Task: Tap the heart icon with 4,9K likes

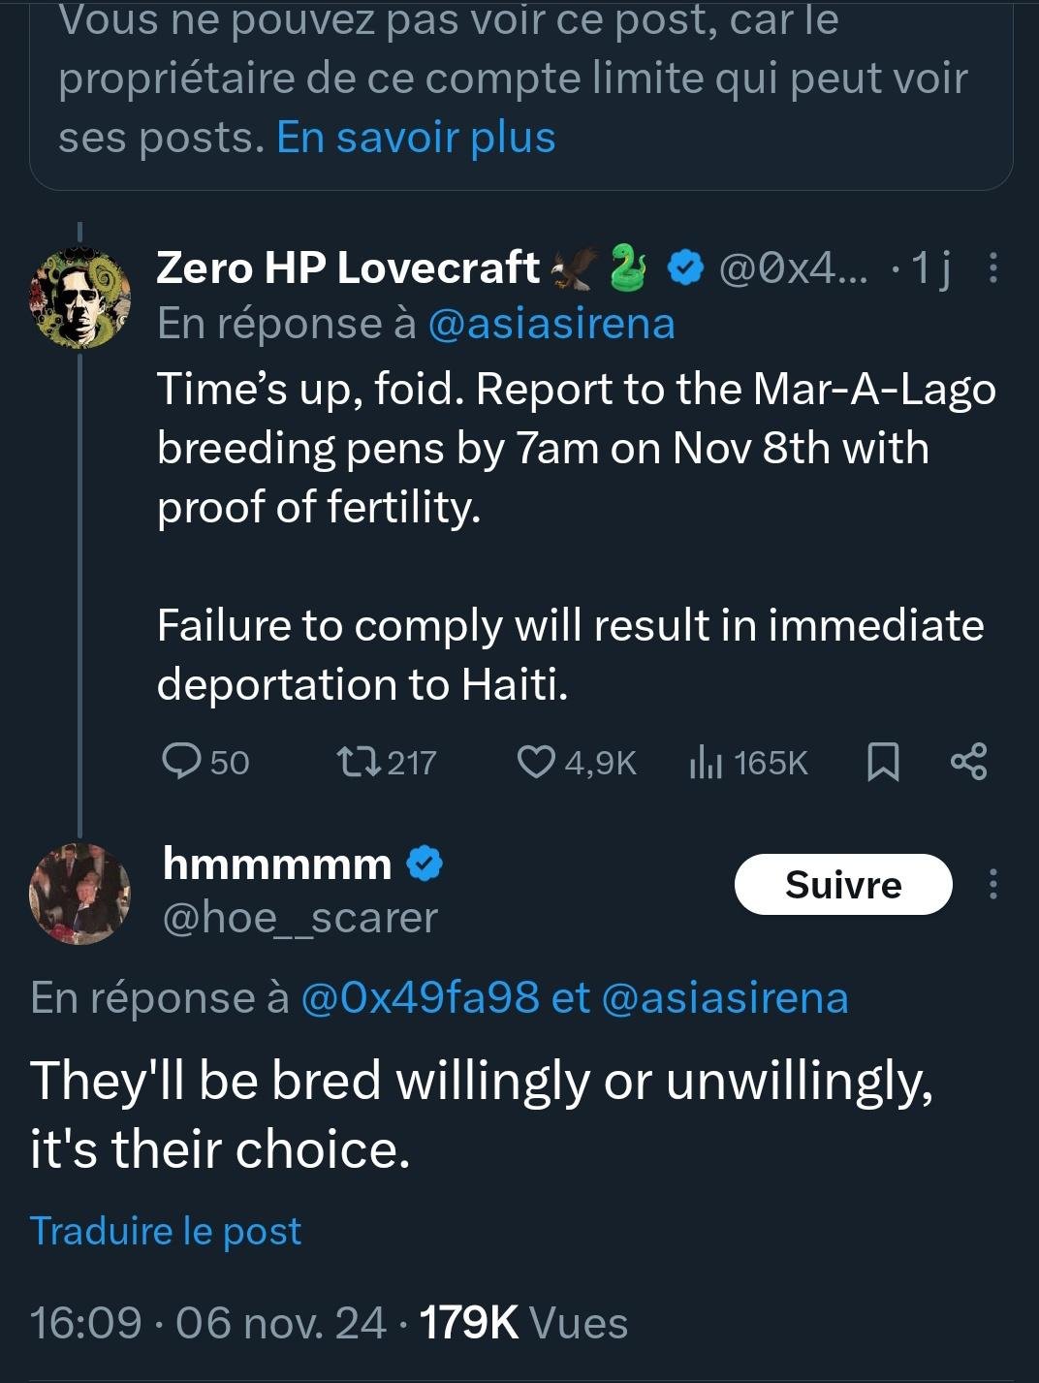Action: [536, 762]
